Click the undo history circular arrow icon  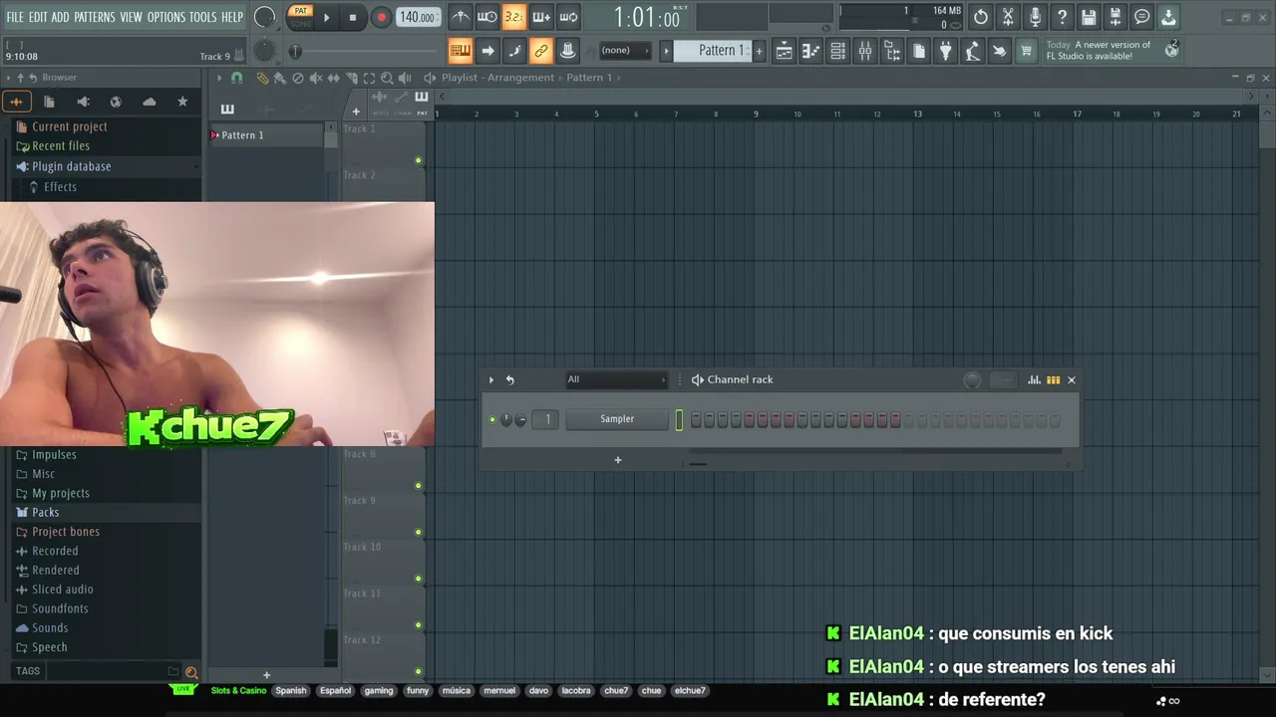981,17
